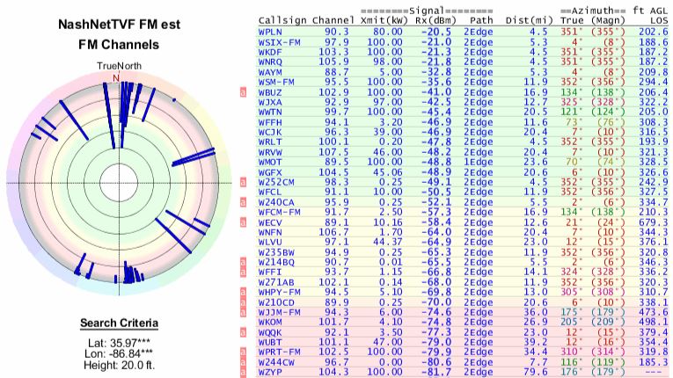Click the 'a' marker beside WPRT-FM
Image resolution: width=673 pixels, height=378 pixels.
243,353
